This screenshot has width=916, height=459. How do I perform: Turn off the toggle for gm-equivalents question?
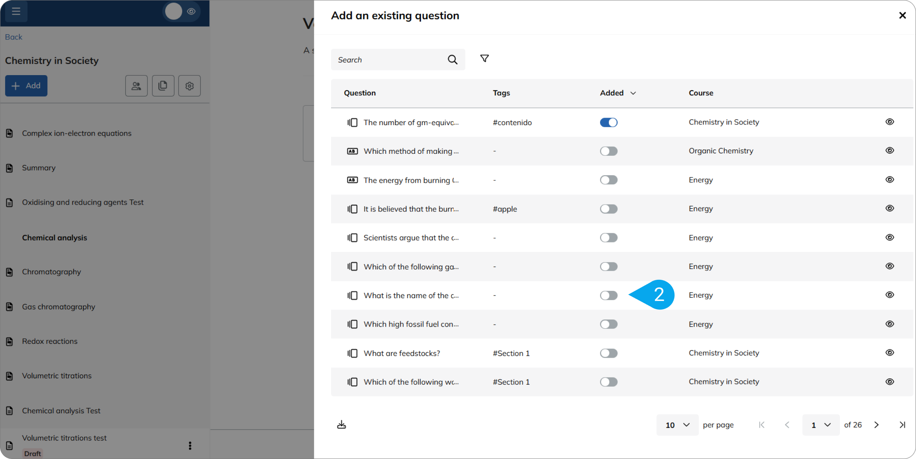coord(608,122)
